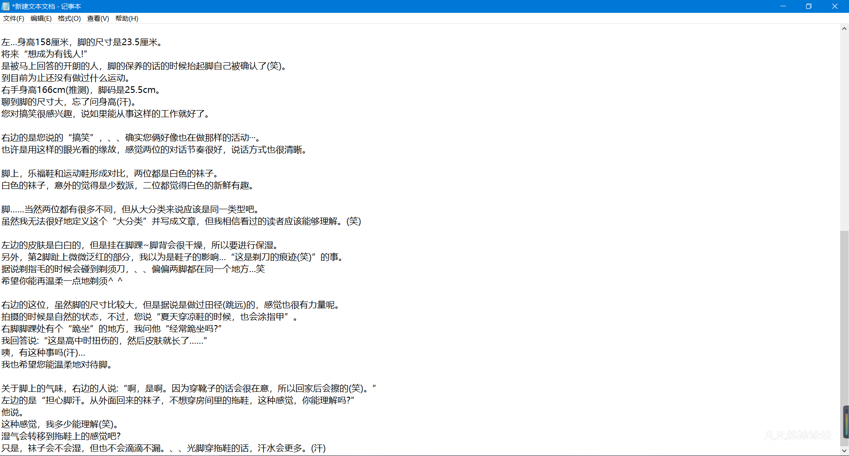This screenshot has width=849, height=456.
Task: Restore down the Notepad window
Action: point(809,6)
